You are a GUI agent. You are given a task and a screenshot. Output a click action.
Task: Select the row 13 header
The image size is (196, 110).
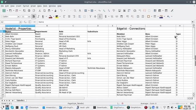point(2,58)
